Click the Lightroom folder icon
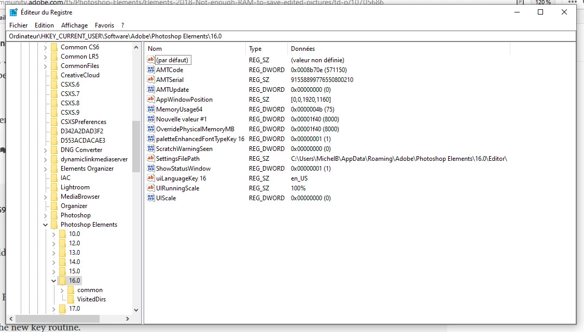584x332 pixels. [x=54, y=187]
